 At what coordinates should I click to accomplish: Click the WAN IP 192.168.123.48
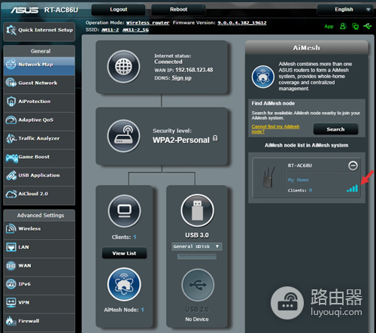point(194,70)
